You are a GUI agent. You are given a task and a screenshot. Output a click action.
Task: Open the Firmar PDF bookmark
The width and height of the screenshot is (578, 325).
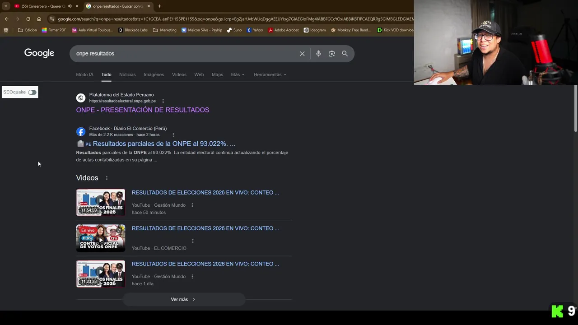tap(54, 30)
